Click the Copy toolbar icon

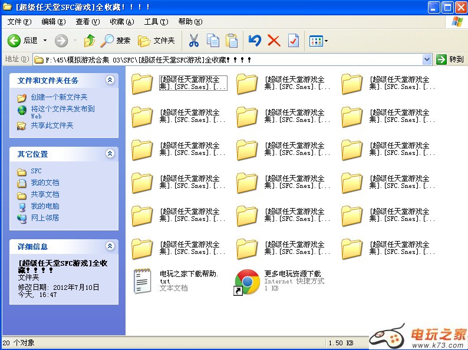213,41
